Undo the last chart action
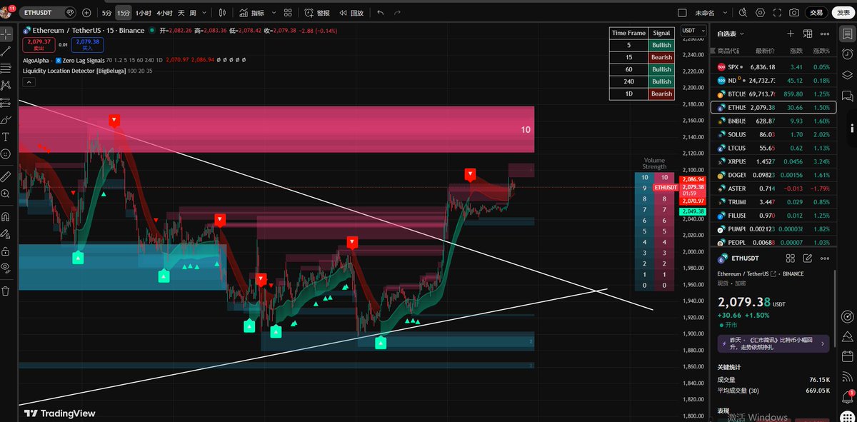 click(380, 13)
